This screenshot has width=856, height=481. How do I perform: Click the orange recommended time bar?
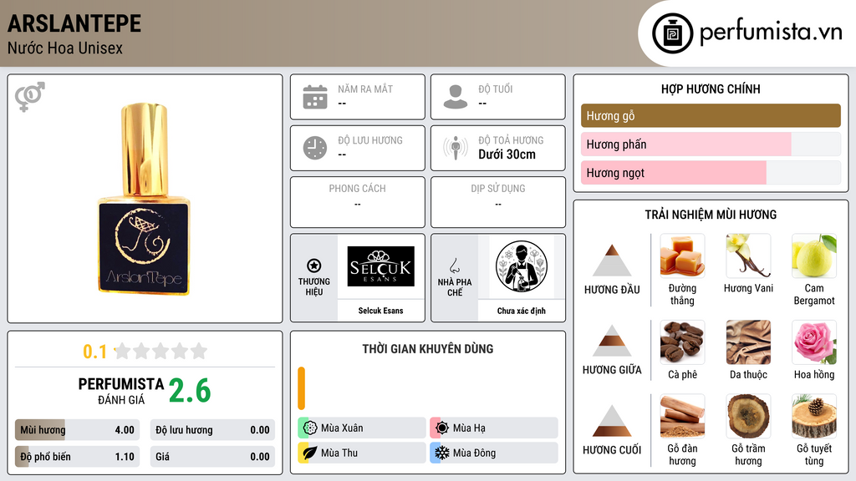[301, 388]
